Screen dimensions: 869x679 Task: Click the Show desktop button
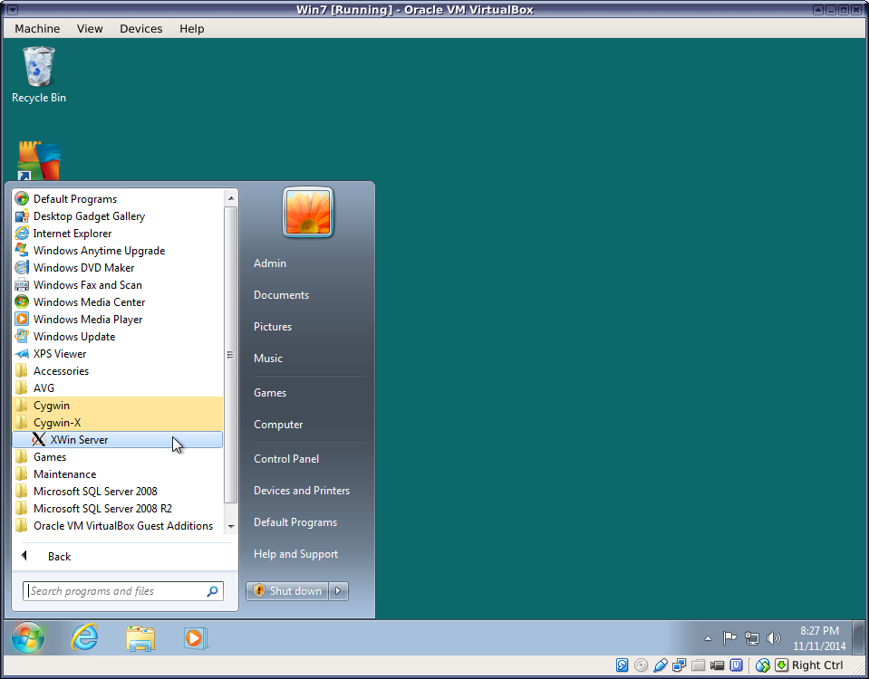point(858,638)
